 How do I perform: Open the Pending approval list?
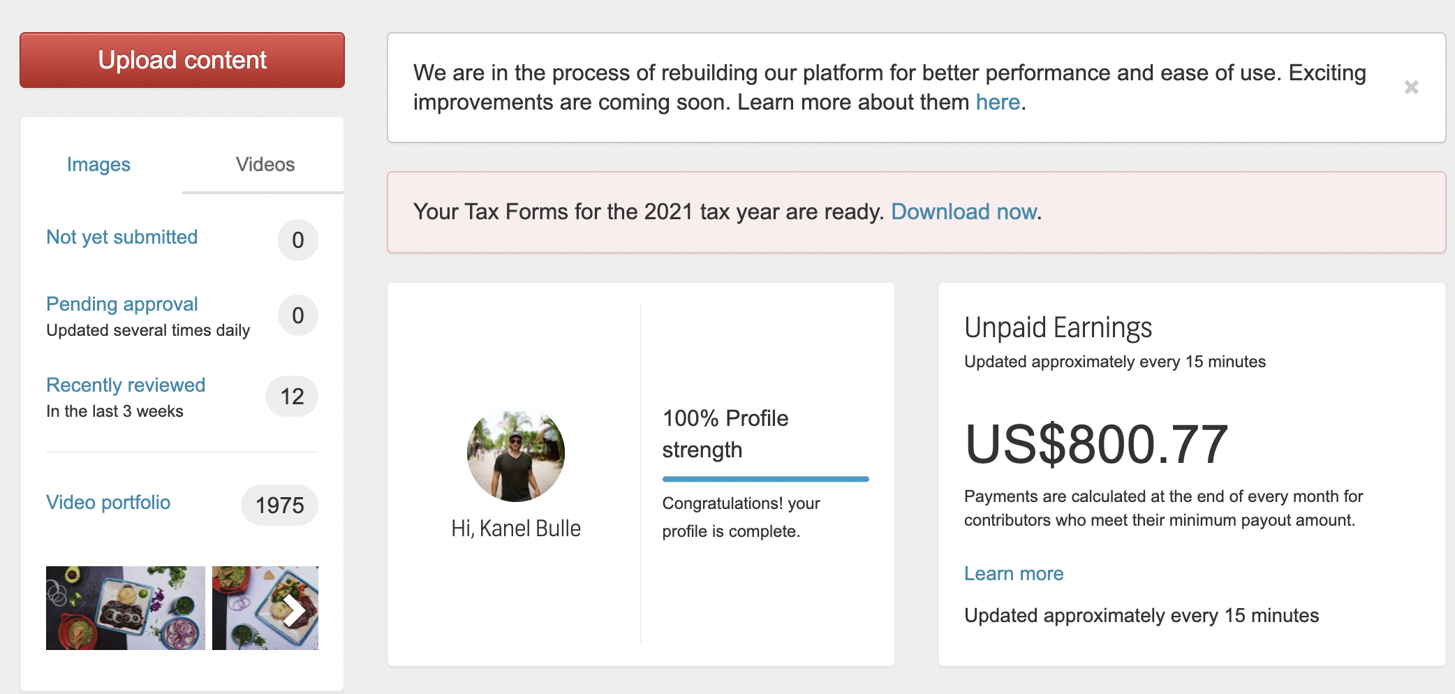click(122, 304)
